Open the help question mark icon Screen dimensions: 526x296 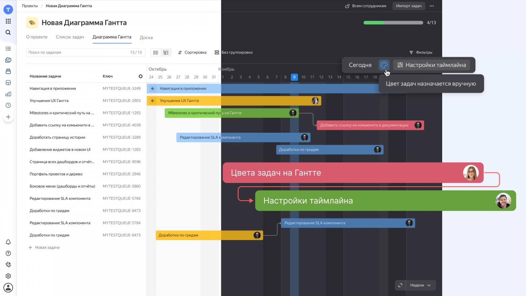8,253
